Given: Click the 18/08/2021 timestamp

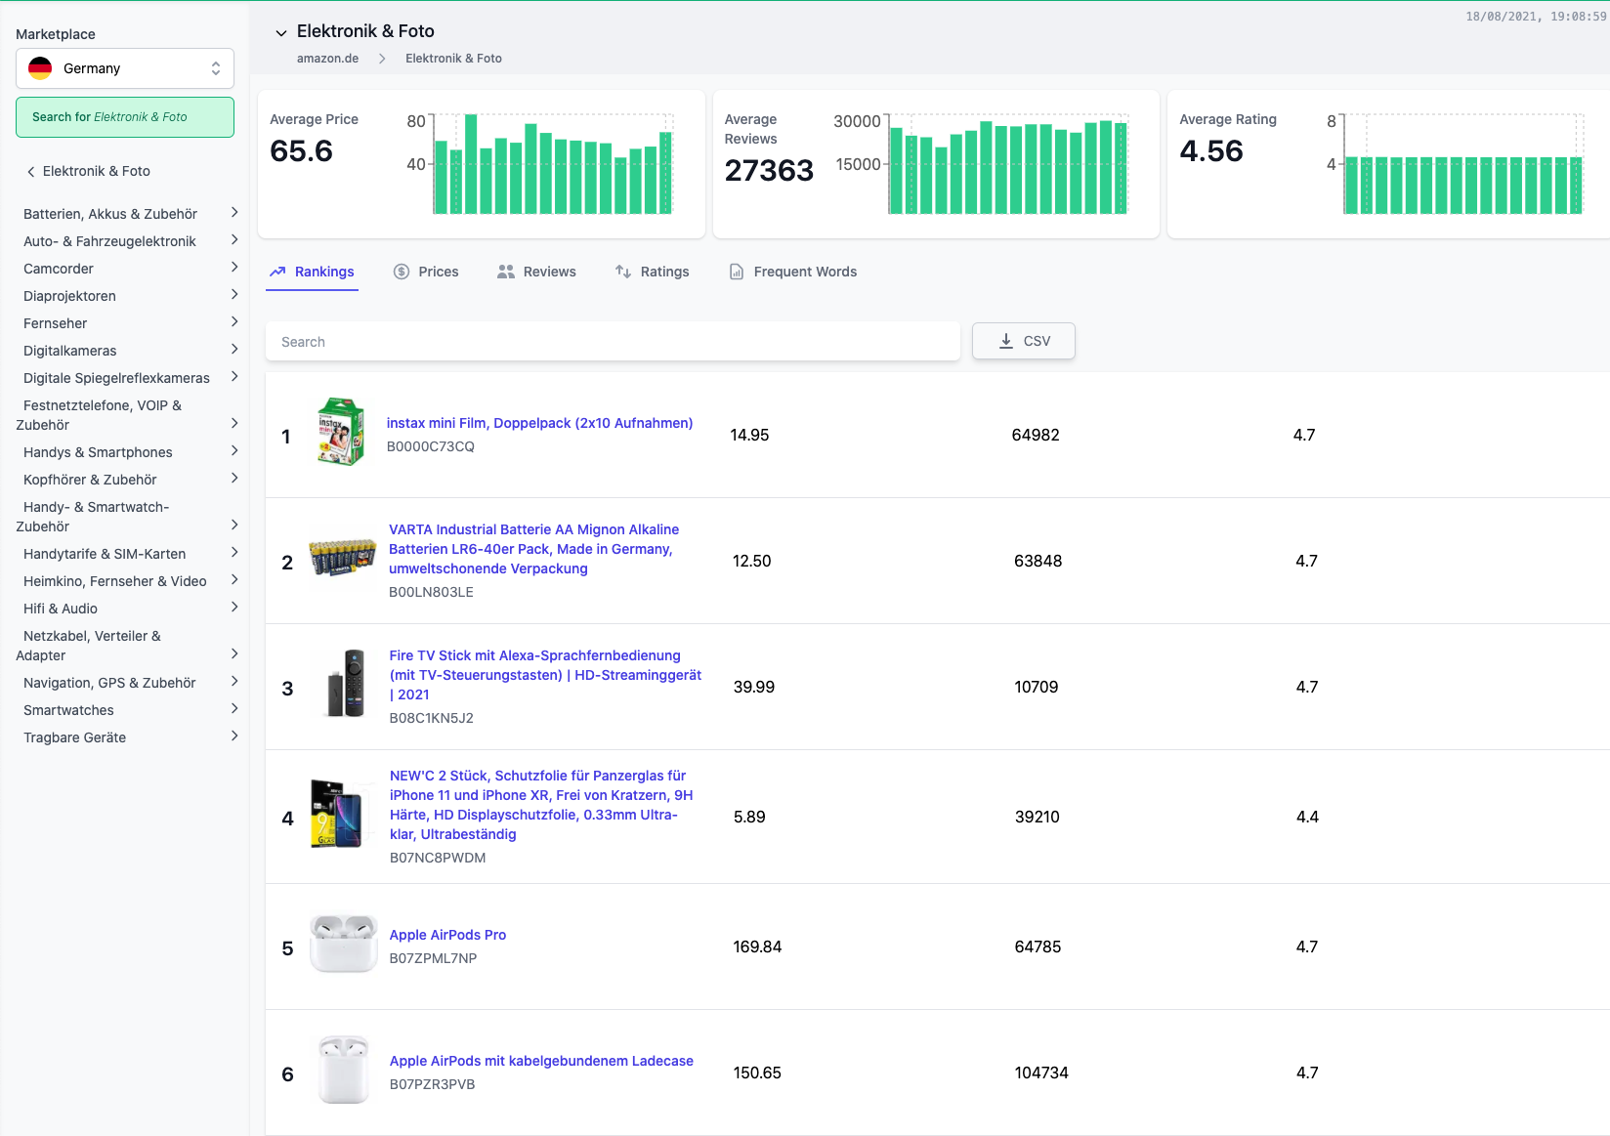Looking at the screenshot, I should pyautogui.click(x=1536, y=17).
